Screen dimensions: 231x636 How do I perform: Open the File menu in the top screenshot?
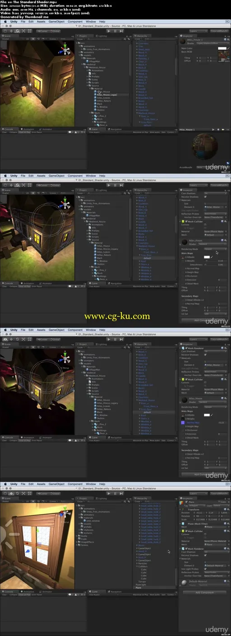point(22,21)
